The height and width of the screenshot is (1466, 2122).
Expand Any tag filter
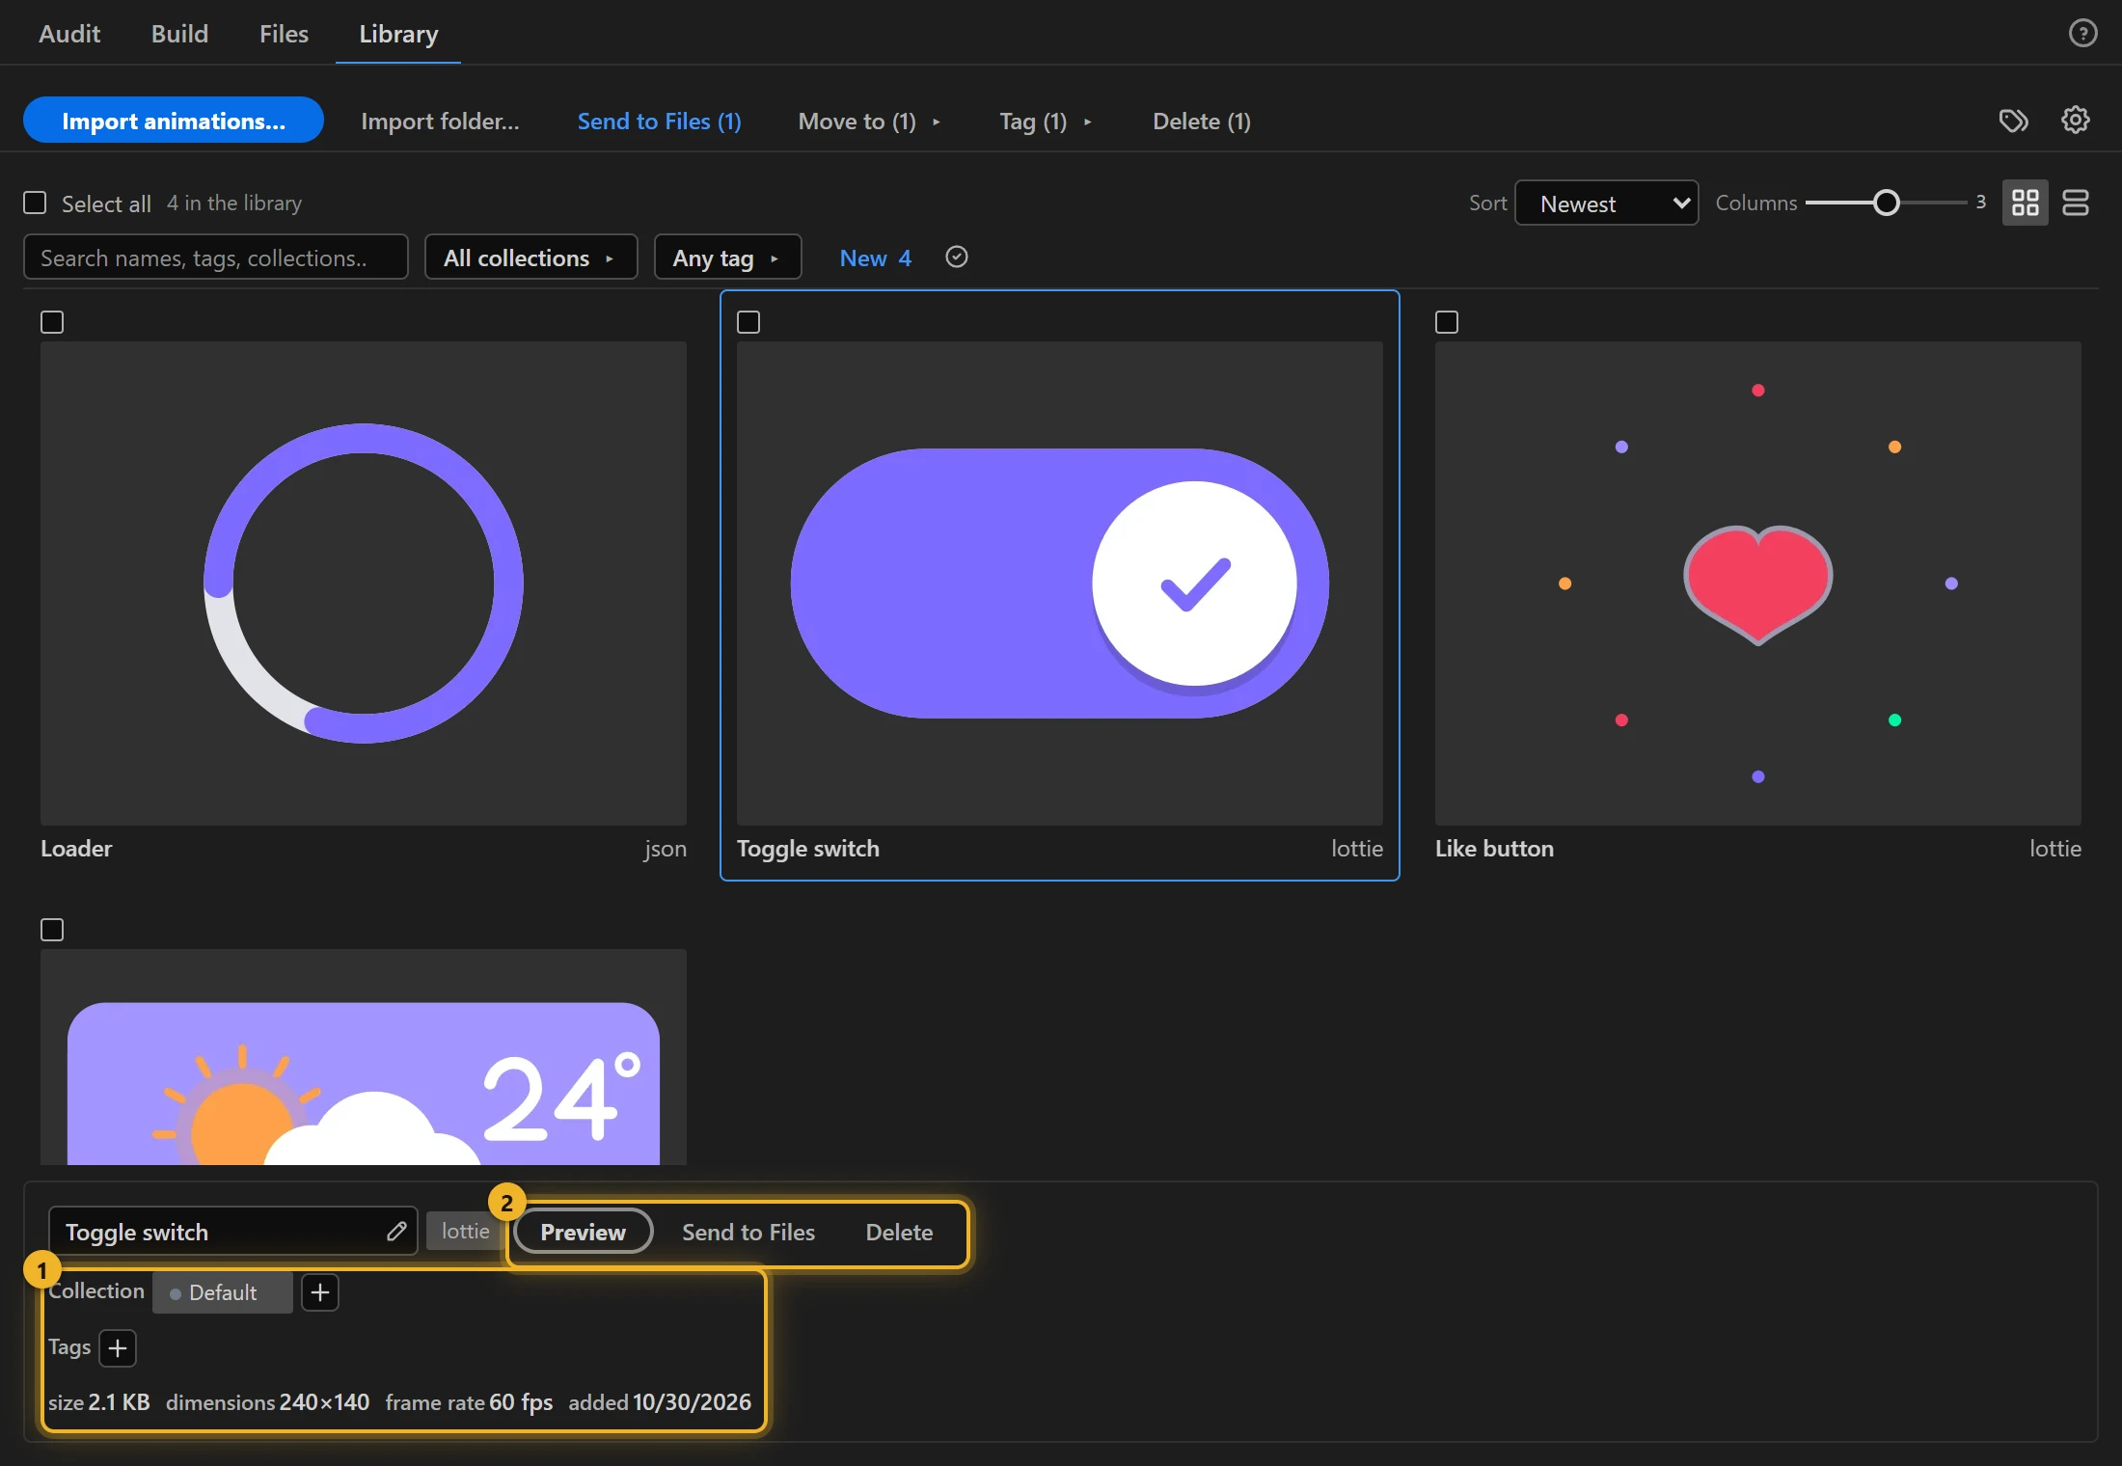[x=727, y=258]
